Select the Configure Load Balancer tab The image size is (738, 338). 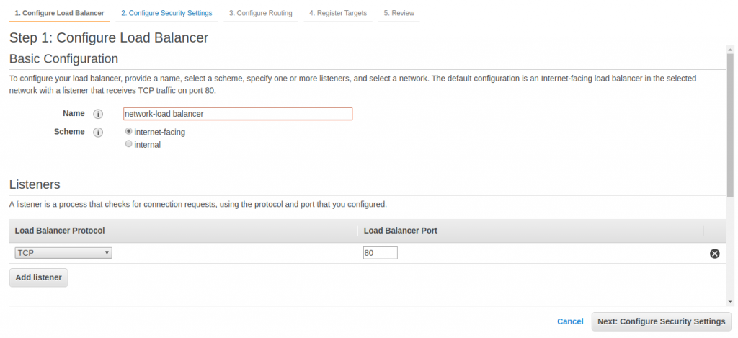59,13
